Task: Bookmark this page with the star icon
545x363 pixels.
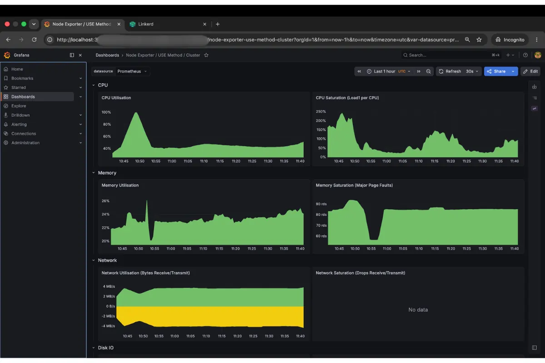Action: point(479,39)
